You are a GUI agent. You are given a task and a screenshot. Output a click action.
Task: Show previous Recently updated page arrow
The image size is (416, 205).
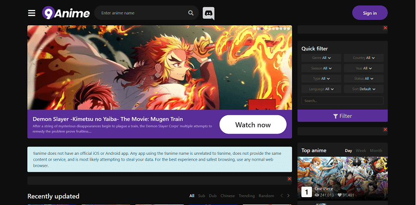pos(281,196)
